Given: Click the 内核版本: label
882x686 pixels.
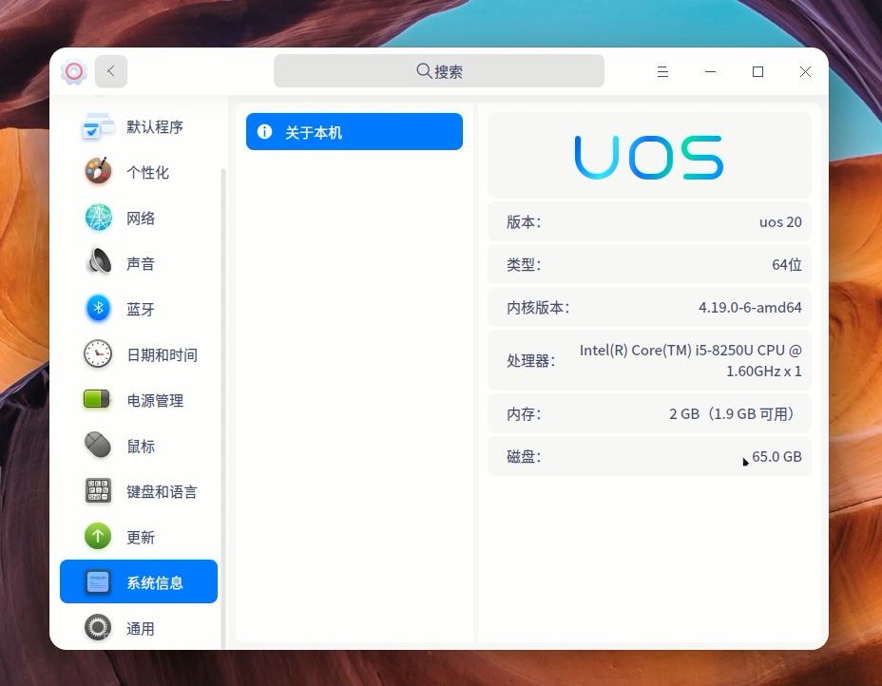Looking at the screenshot, I should coord(538,308).
